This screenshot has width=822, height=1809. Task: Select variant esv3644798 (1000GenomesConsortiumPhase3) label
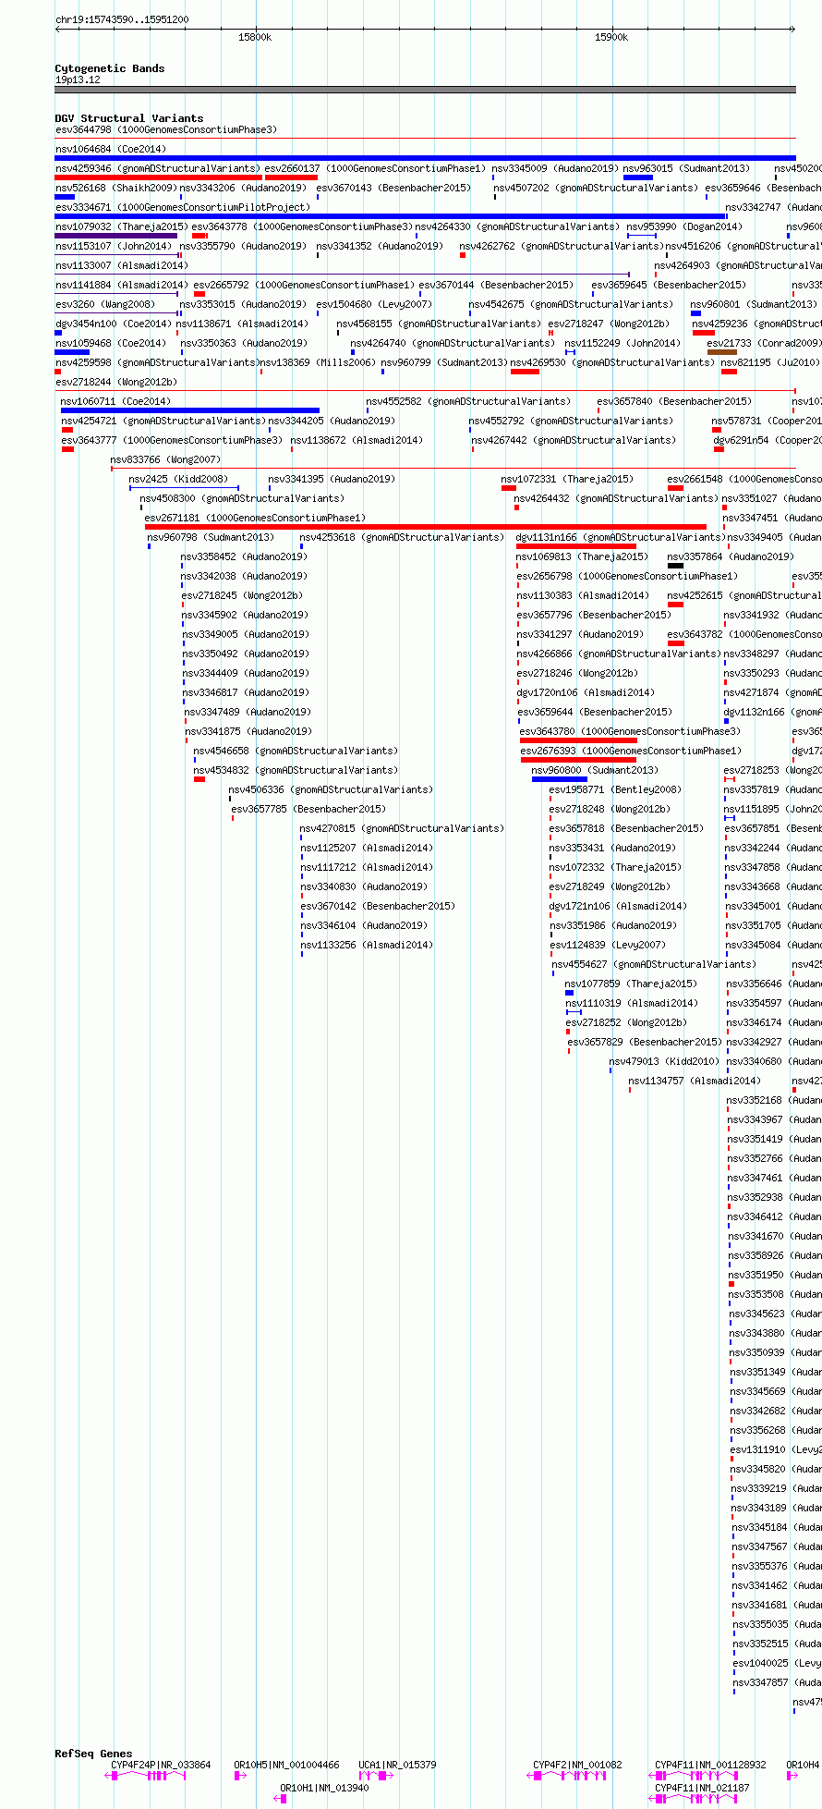166,129
